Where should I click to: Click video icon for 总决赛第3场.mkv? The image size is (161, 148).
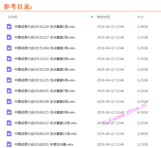pyautogui.click(x=9, y=48)
